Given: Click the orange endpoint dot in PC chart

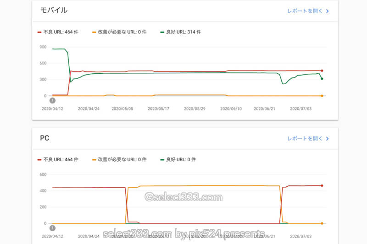Looking at the screenshot, I should point(322,223).
